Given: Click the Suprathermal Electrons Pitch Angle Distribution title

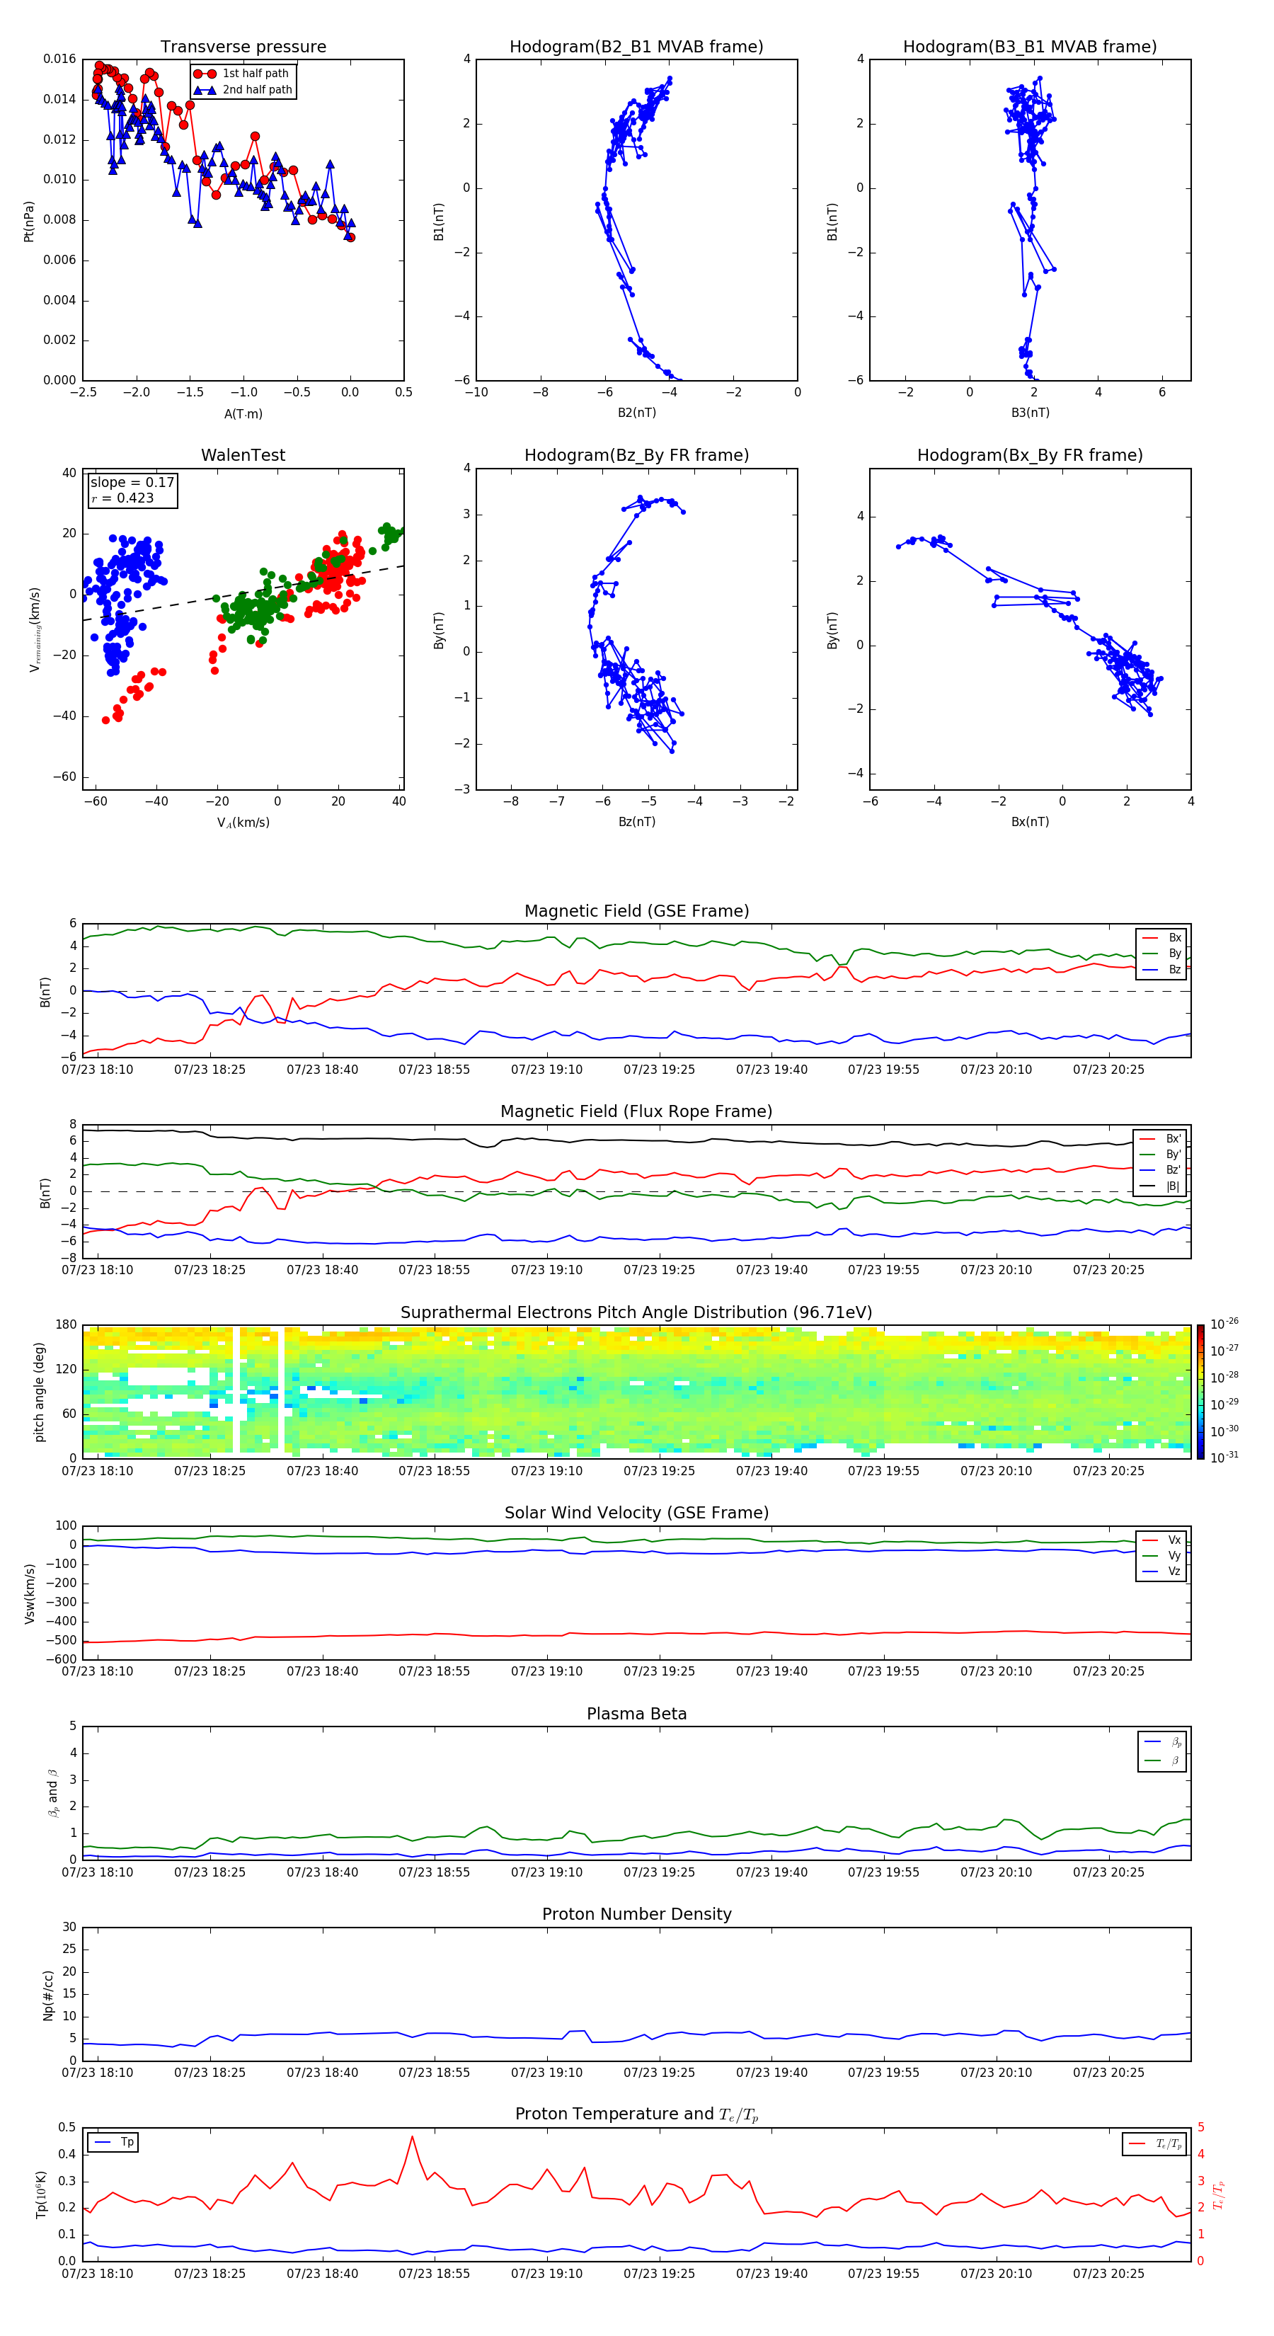Looking at the screenshot, I should coord(636,1313).
